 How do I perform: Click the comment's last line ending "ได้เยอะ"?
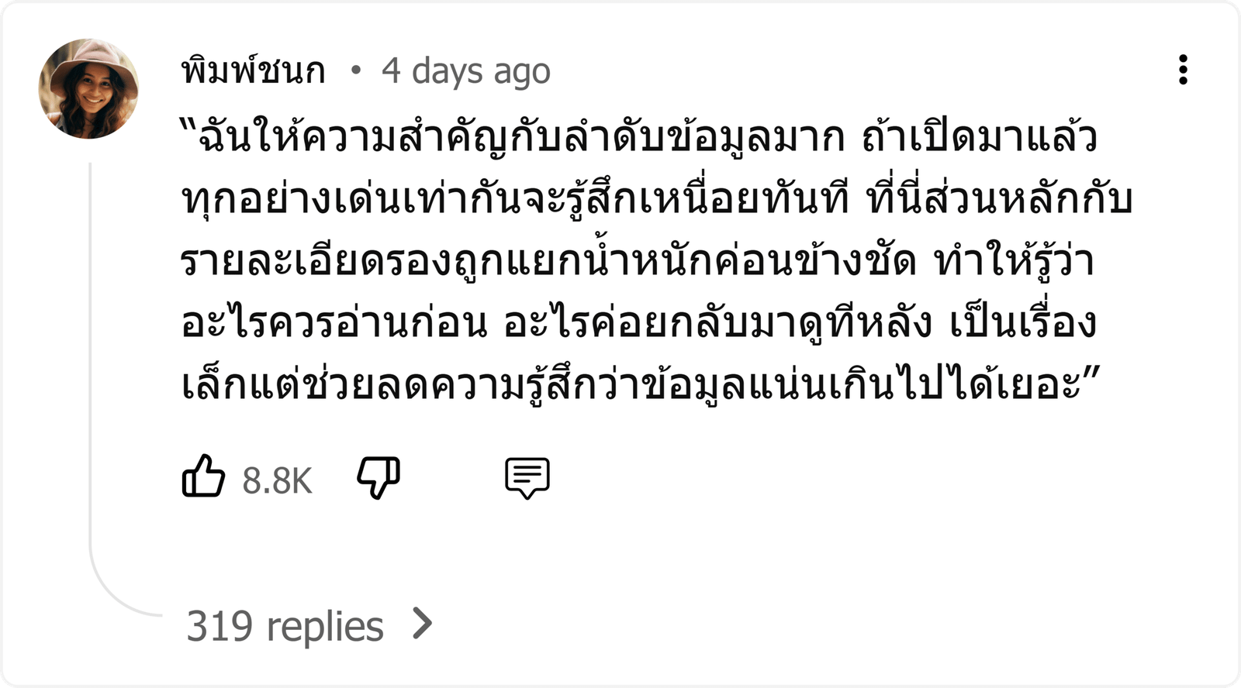[x=641, y=385]
